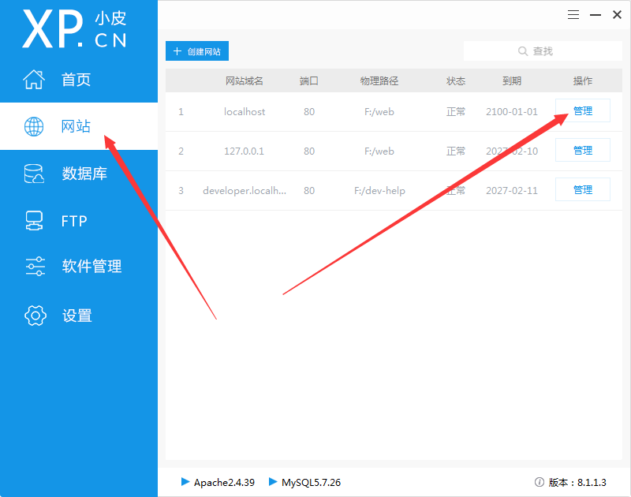Click the 网站域名 column header
Image resolution: width=631 pixels, height=497 pixels.
point(245,80)
